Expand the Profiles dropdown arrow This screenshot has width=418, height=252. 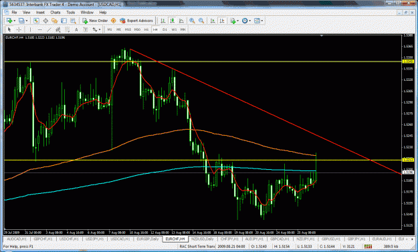pos(27,21)
